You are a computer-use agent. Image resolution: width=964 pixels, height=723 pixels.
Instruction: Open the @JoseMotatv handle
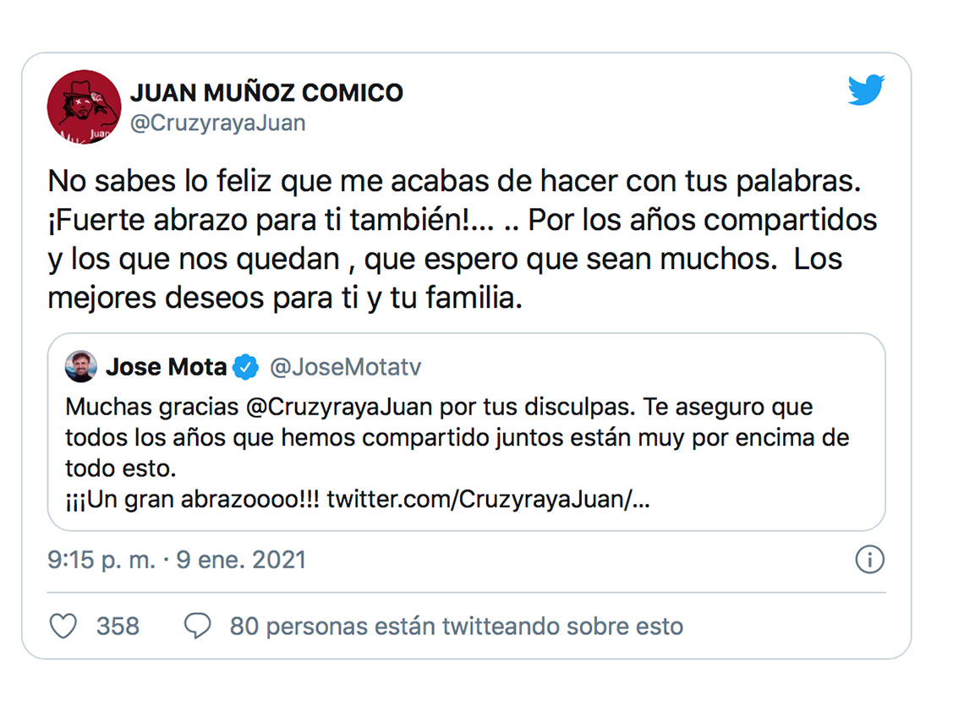click(x=346, y=367)
